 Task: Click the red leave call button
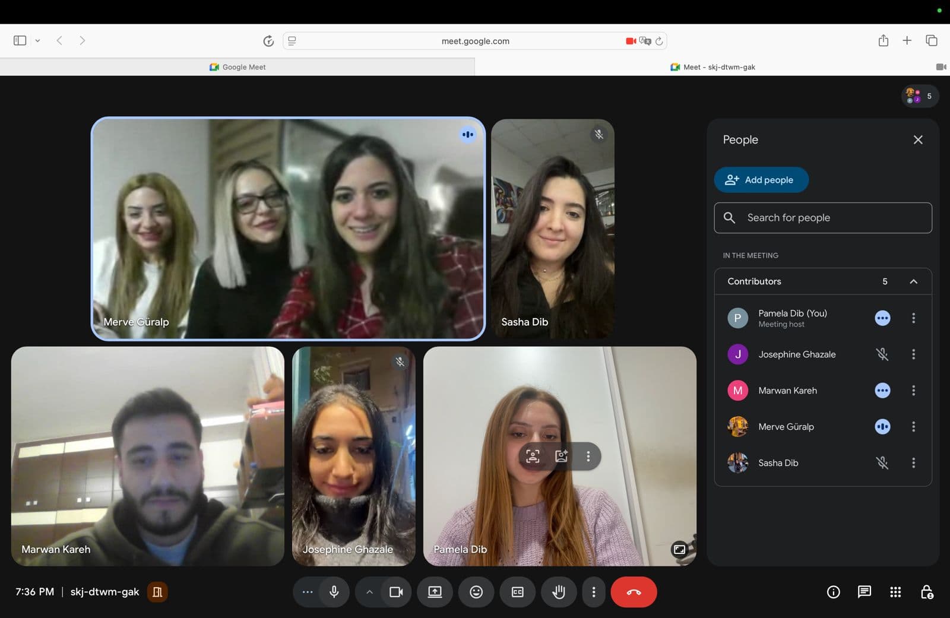pos(633,592)
